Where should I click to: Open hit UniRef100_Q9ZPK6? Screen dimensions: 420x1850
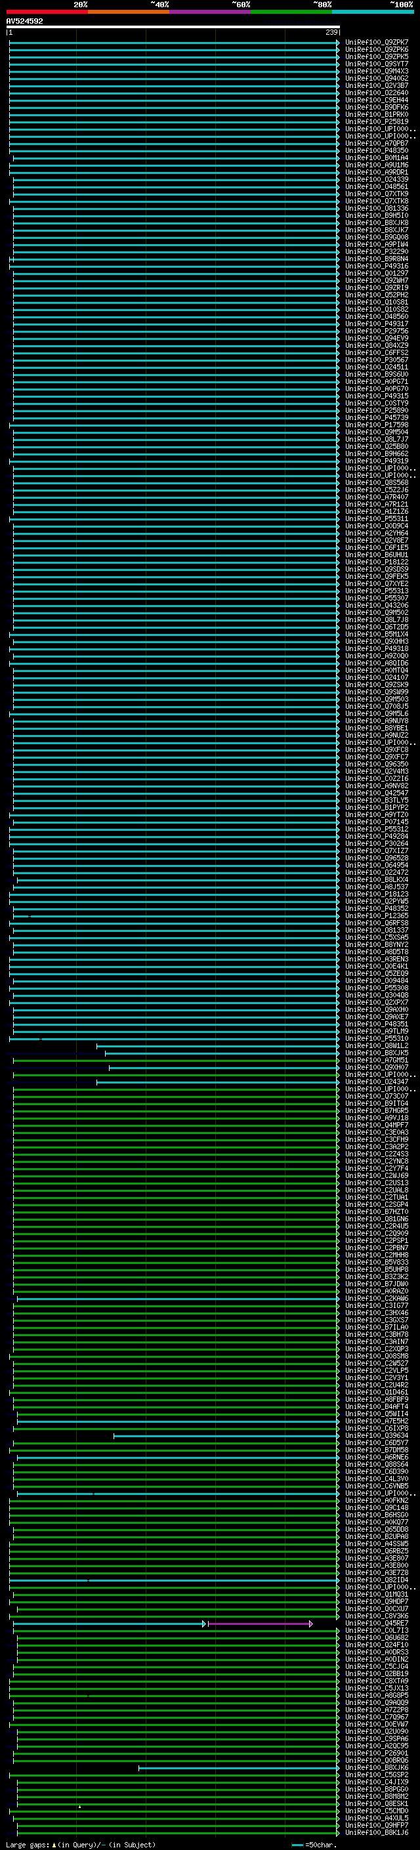tap(377, 50)
